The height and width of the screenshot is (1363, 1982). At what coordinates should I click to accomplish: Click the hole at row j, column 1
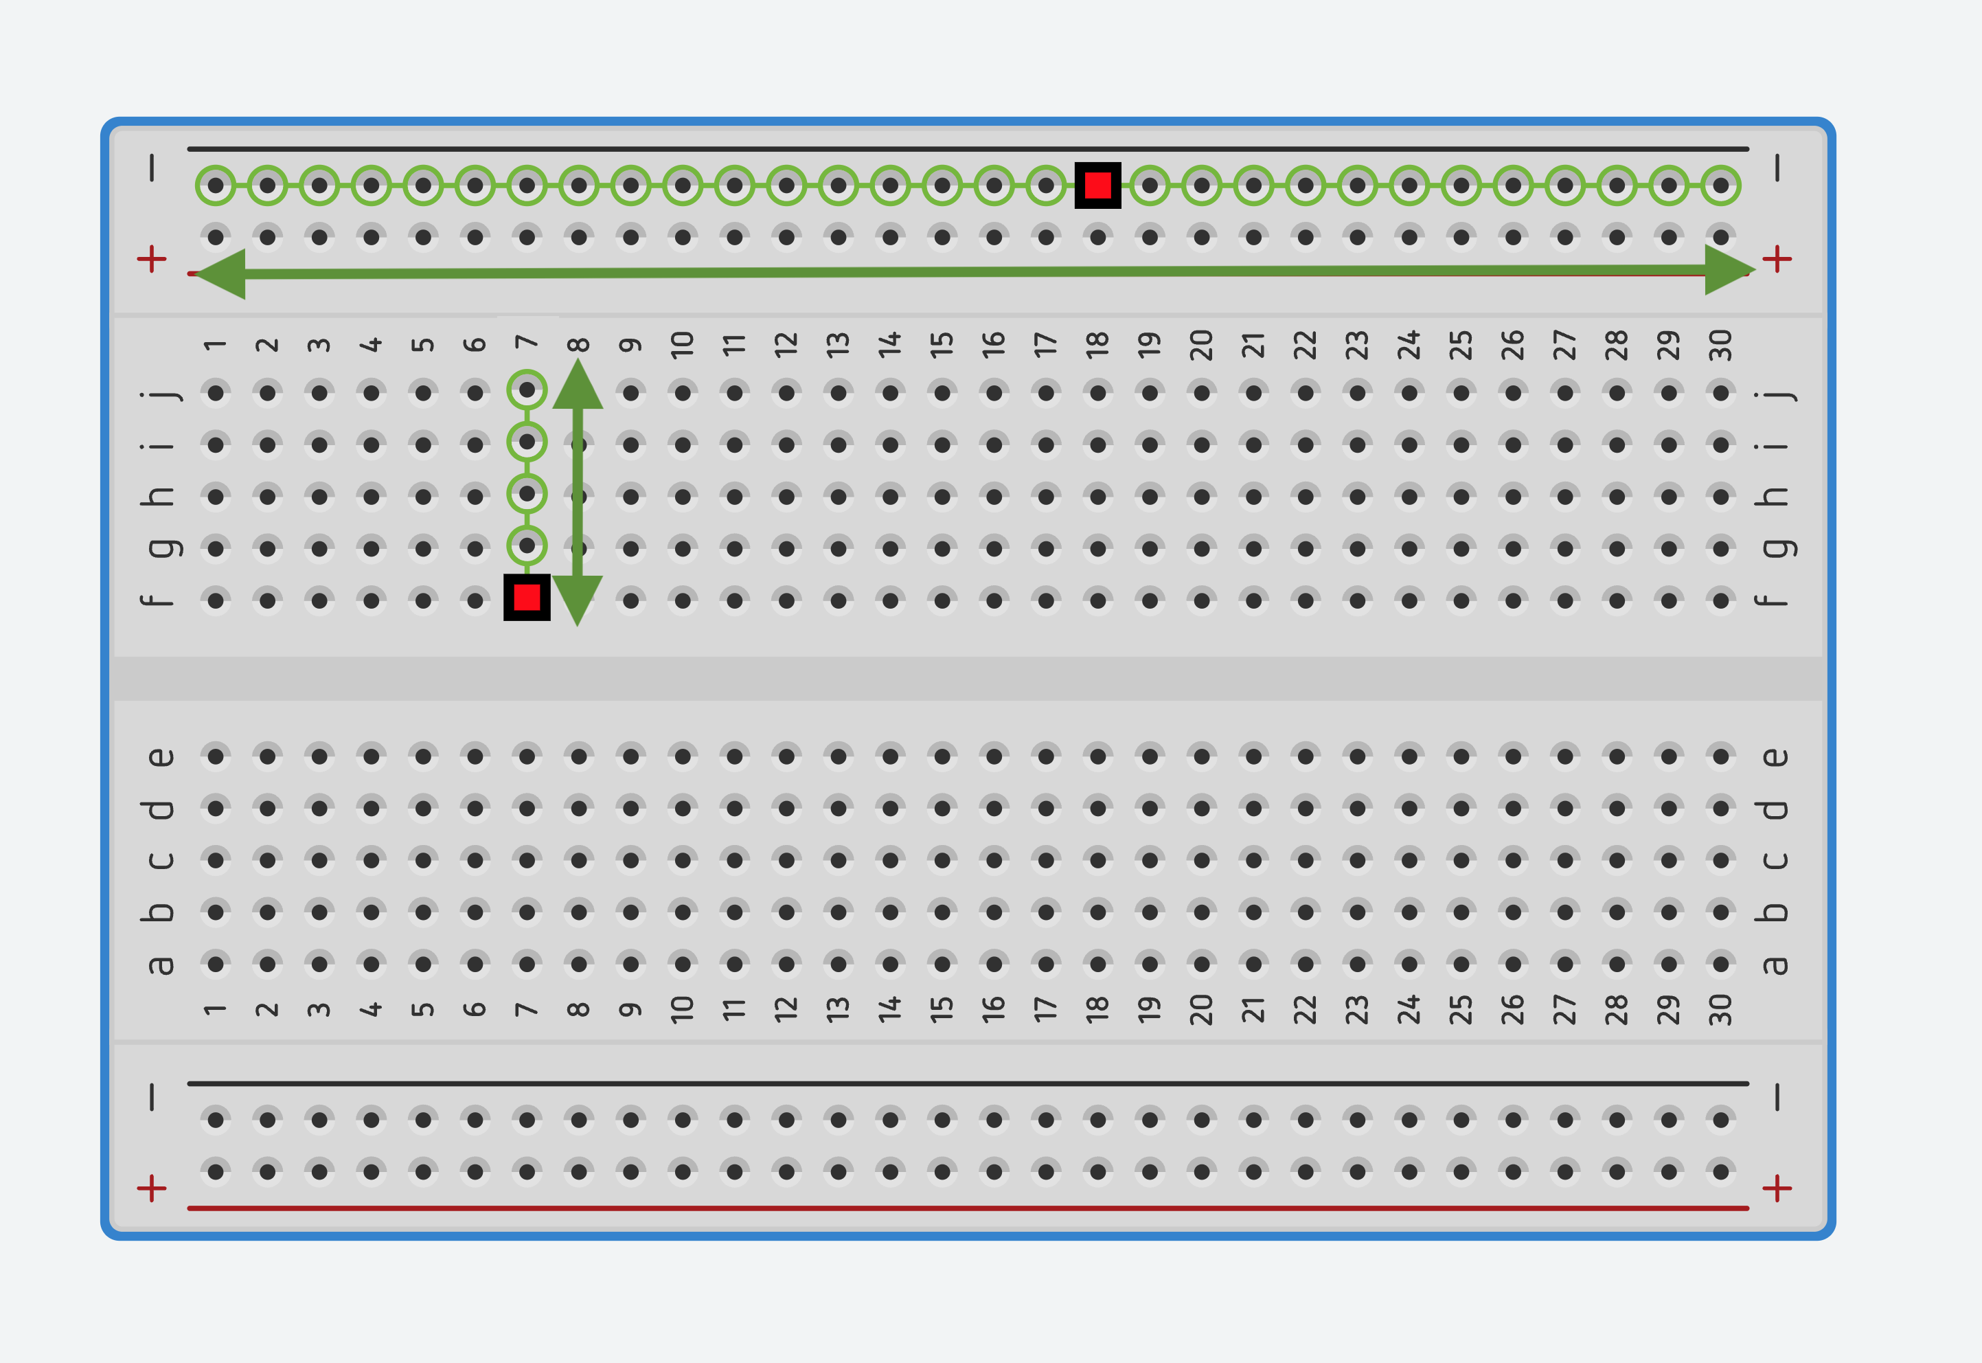[x=216, y=393]
